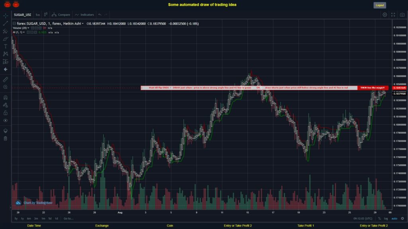Click the Wait till flip ENDS annotation bar

point(249,88)
